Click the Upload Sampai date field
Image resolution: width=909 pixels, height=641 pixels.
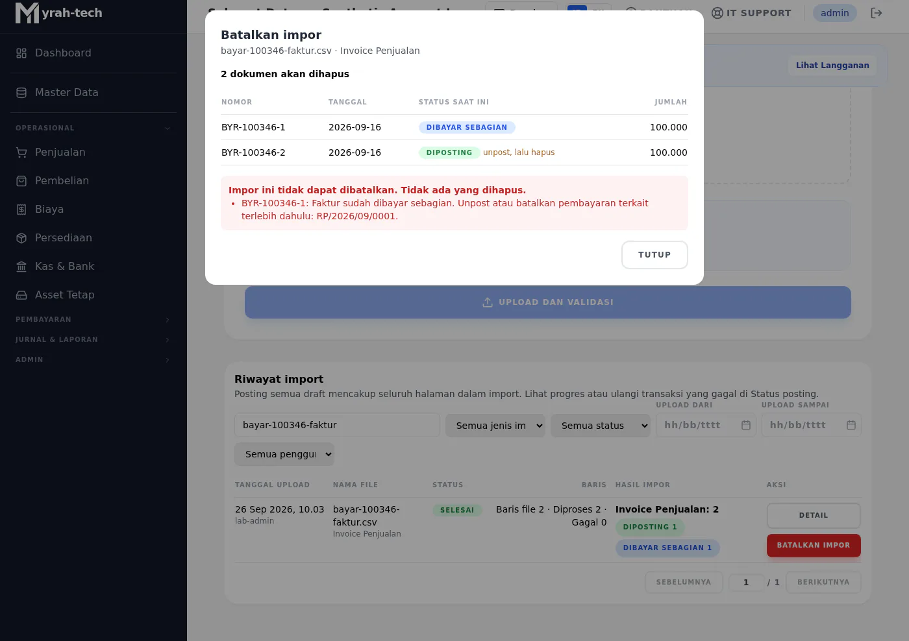[x=811, y=426]
